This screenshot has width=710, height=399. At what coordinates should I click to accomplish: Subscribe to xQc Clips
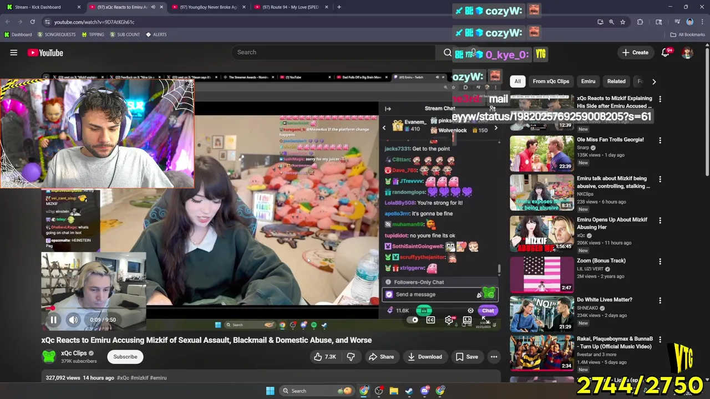[x=125, y=357]
